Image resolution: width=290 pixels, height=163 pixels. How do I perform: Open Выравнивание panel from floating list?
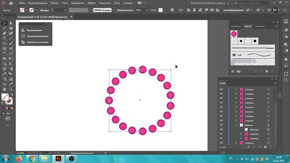click(x=34, y=30)
